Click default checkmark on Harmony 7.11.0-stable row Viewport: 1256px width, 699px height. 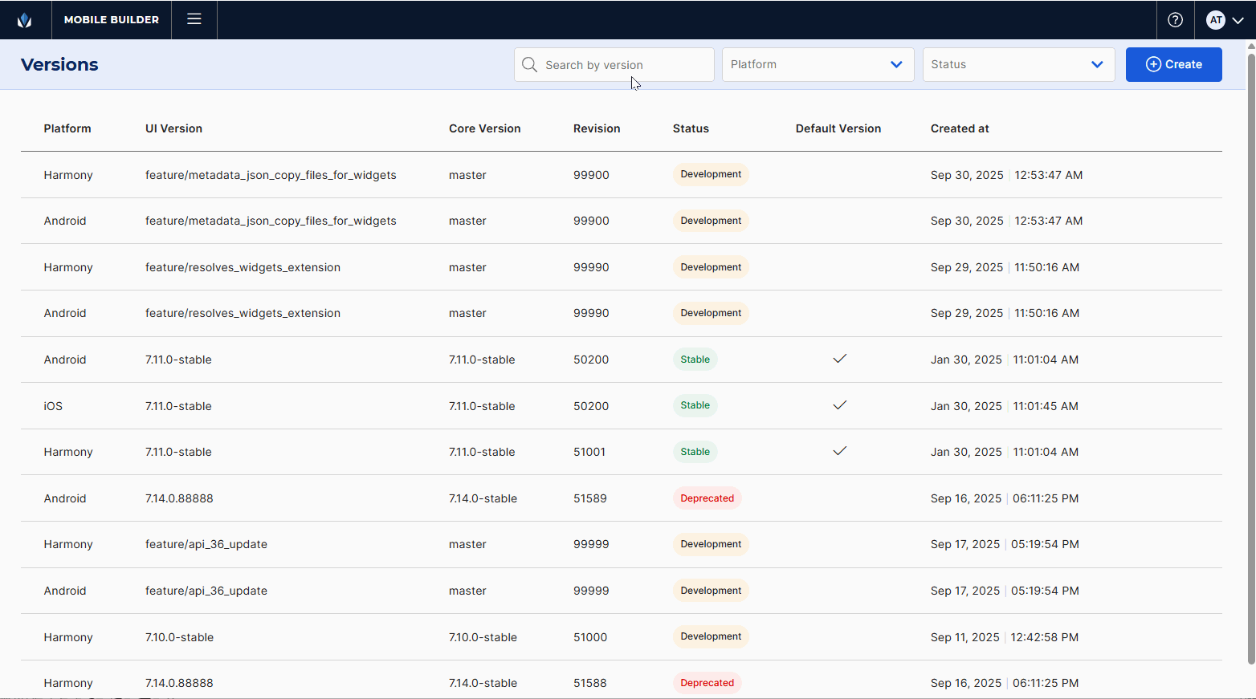(839, 451)
